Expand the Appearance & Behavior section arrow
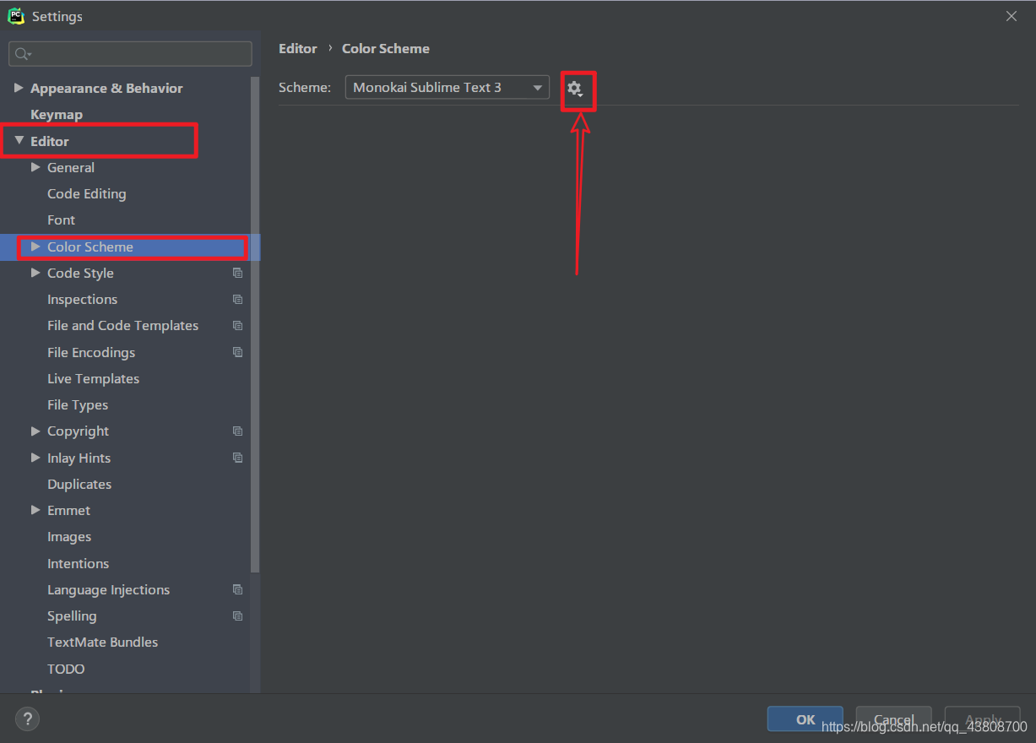 [19, 88]
